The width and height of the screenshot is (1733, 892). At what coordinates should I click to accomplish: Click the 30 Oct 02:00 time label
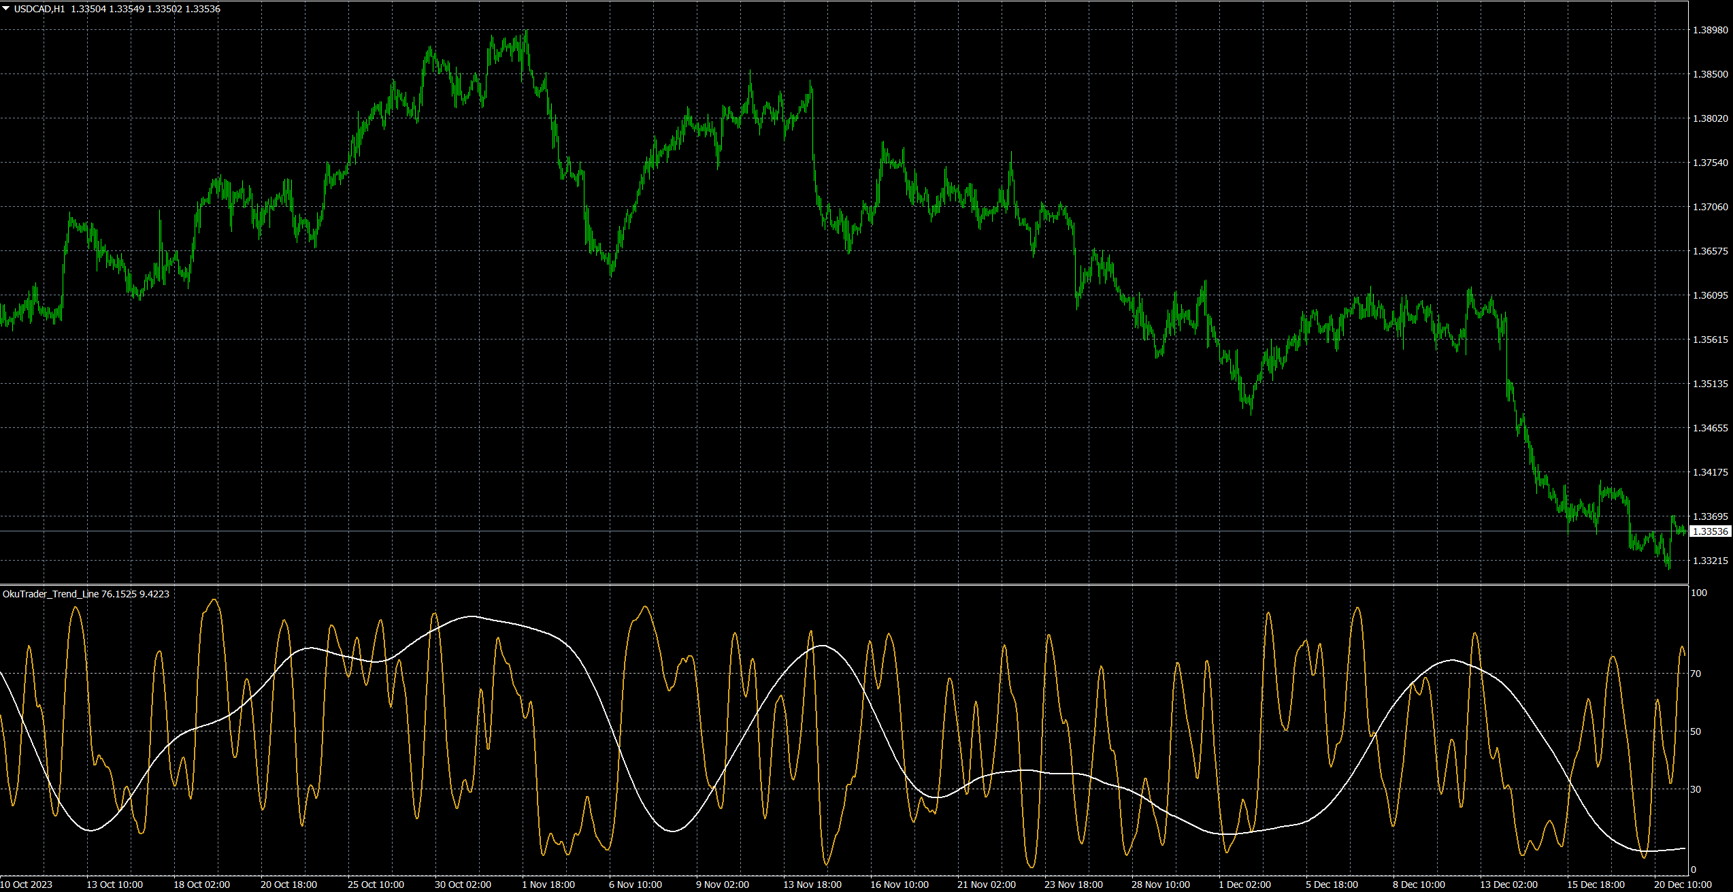click(463, 885)
